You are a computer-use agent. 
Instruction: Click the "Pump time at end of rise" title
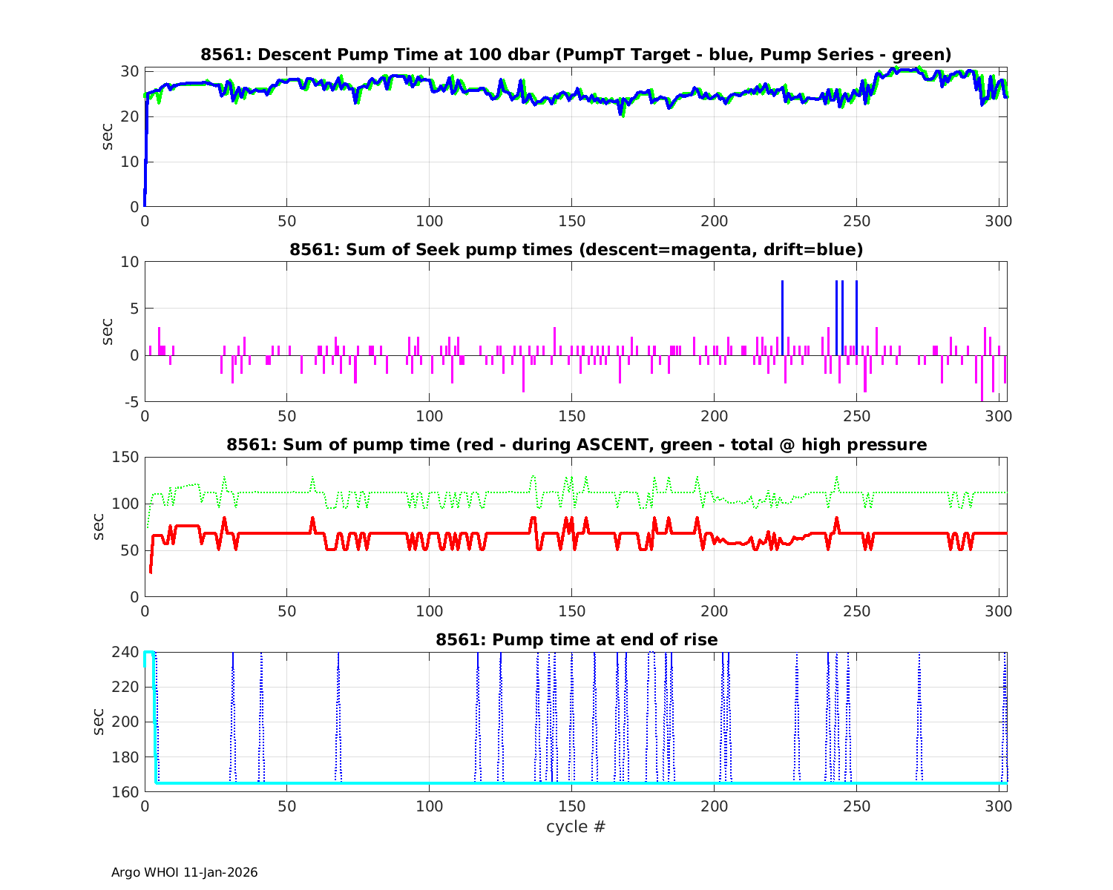[x=576, y=639]
